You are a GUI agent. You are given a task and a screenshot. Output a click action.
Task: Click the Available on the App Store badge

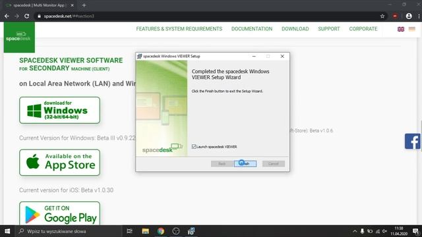(59, 163)
